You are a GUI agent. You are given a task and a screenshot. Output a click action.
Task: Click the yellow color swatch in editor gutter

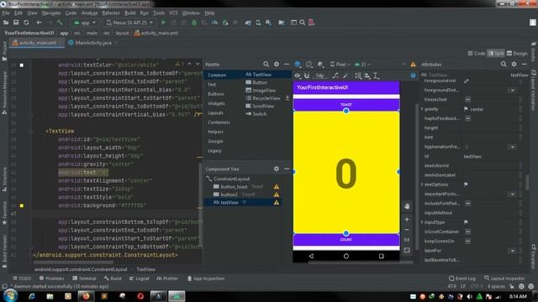tap(22, 206)
